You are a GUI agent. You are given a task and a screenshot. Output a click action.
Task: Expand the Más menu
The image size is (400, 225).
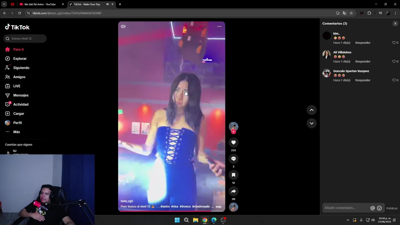tap(12, 132)
